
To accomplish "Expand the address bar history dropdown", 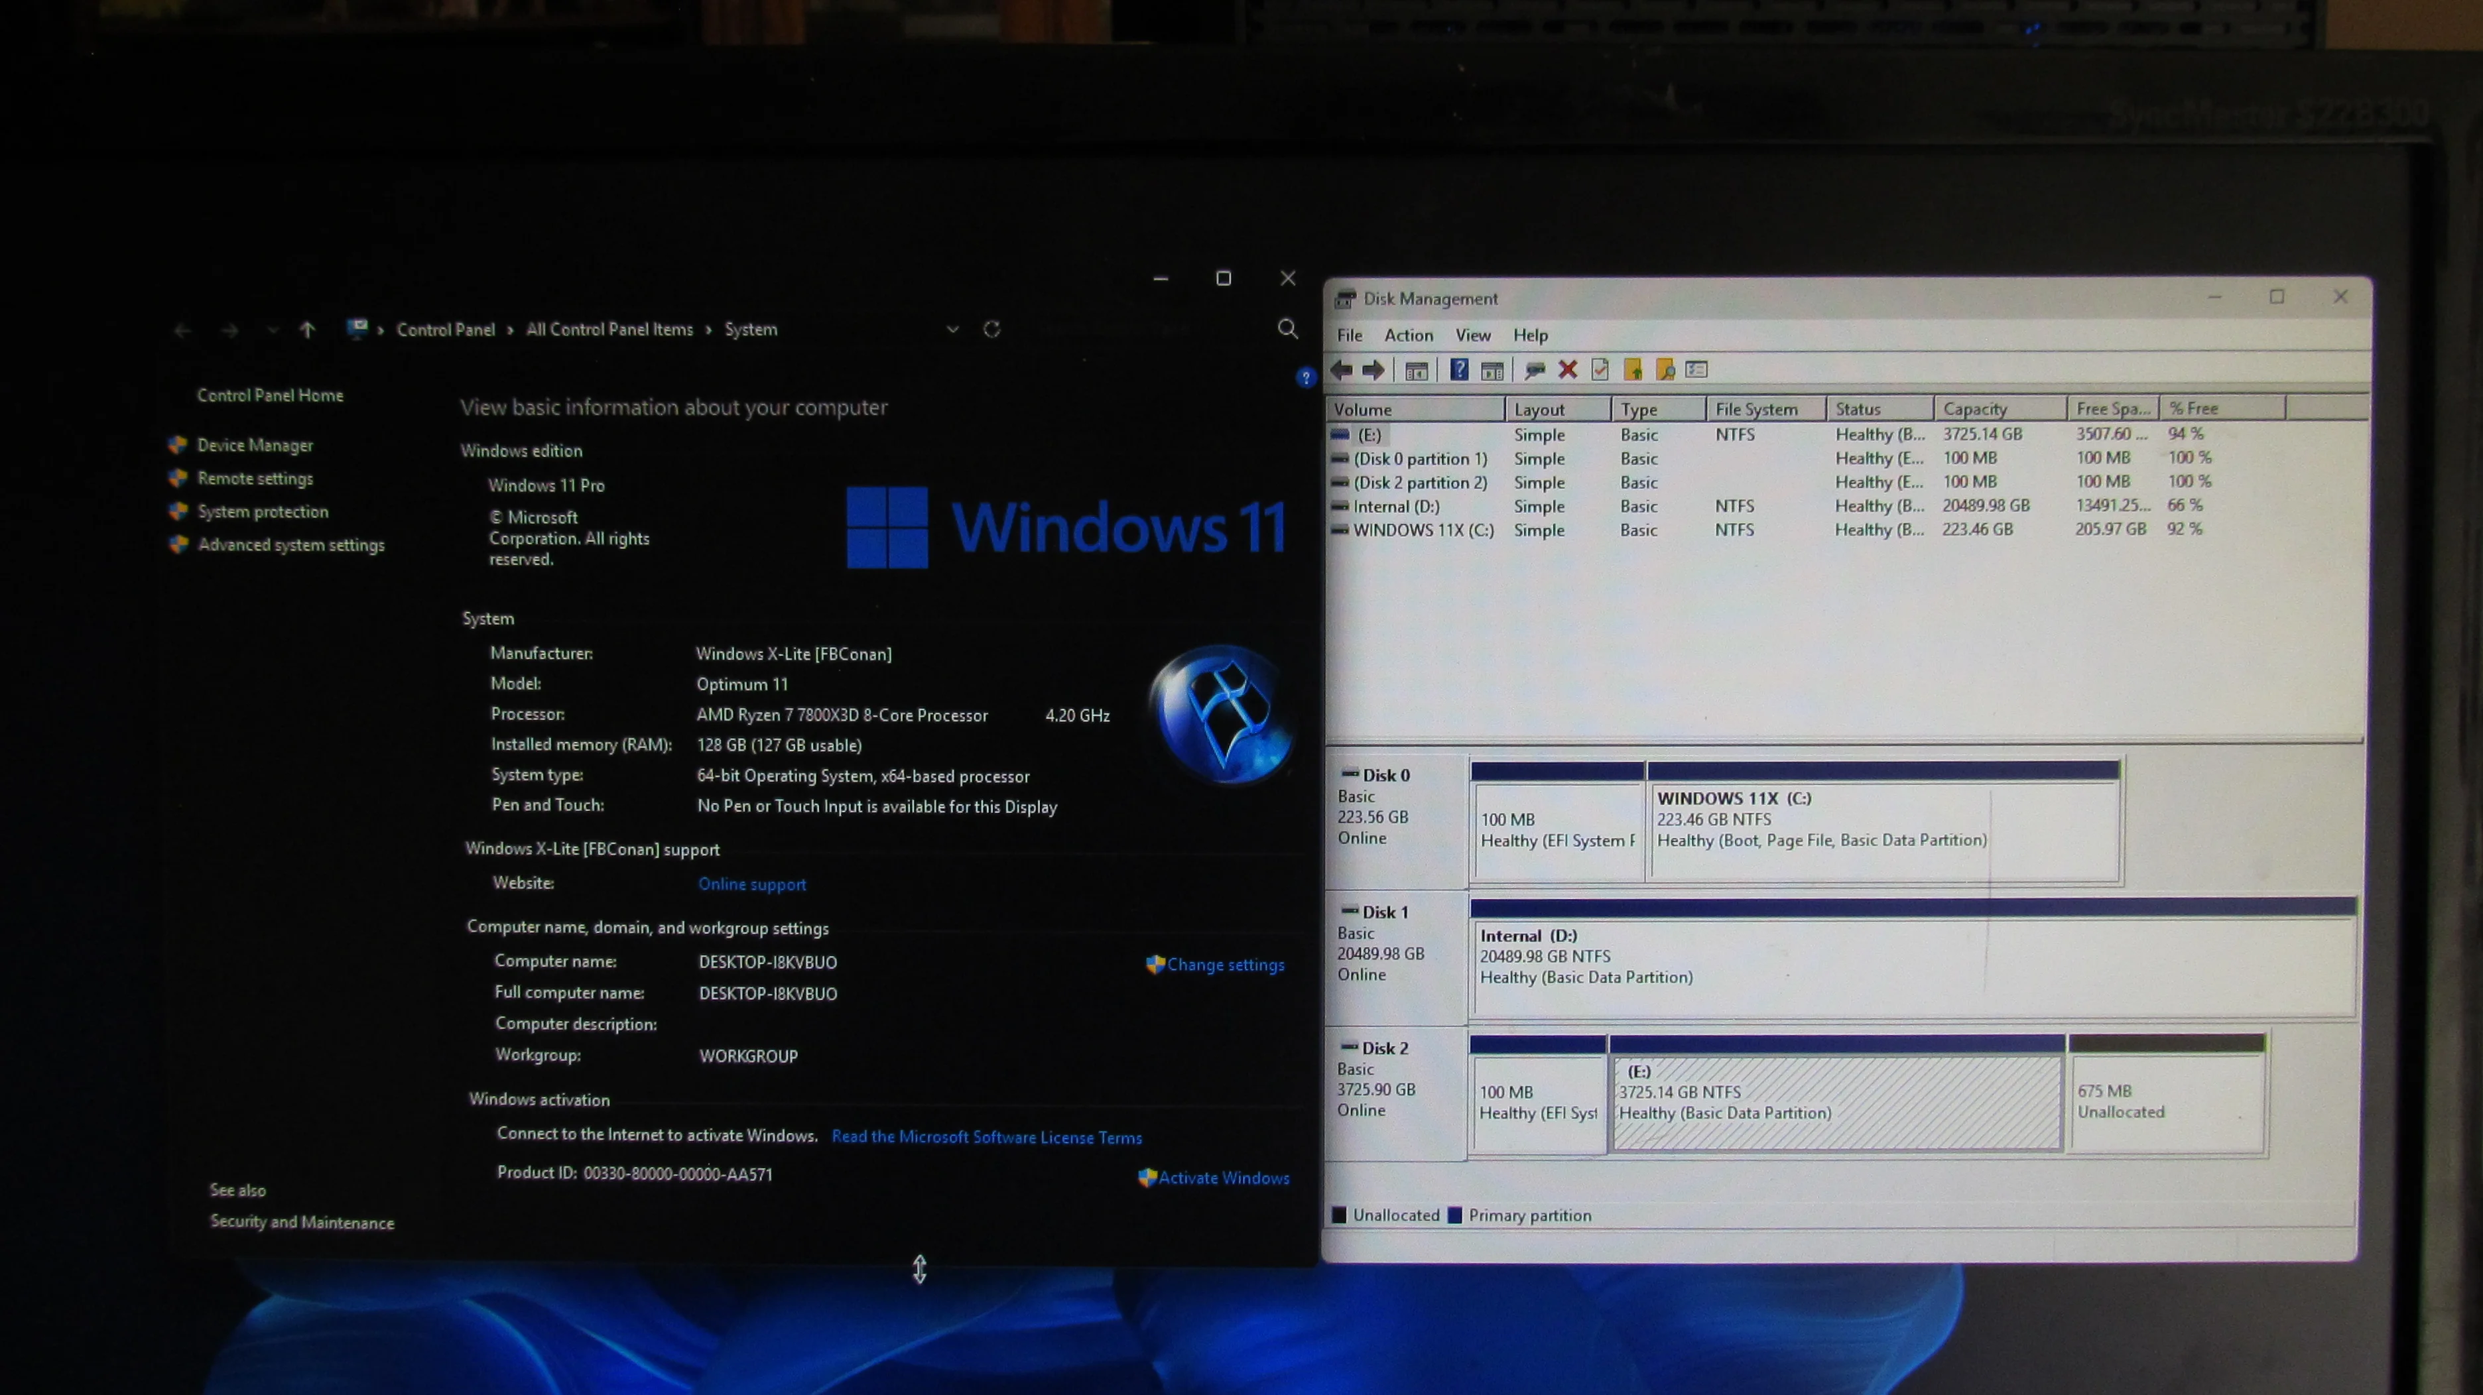I will pos(952,330).
